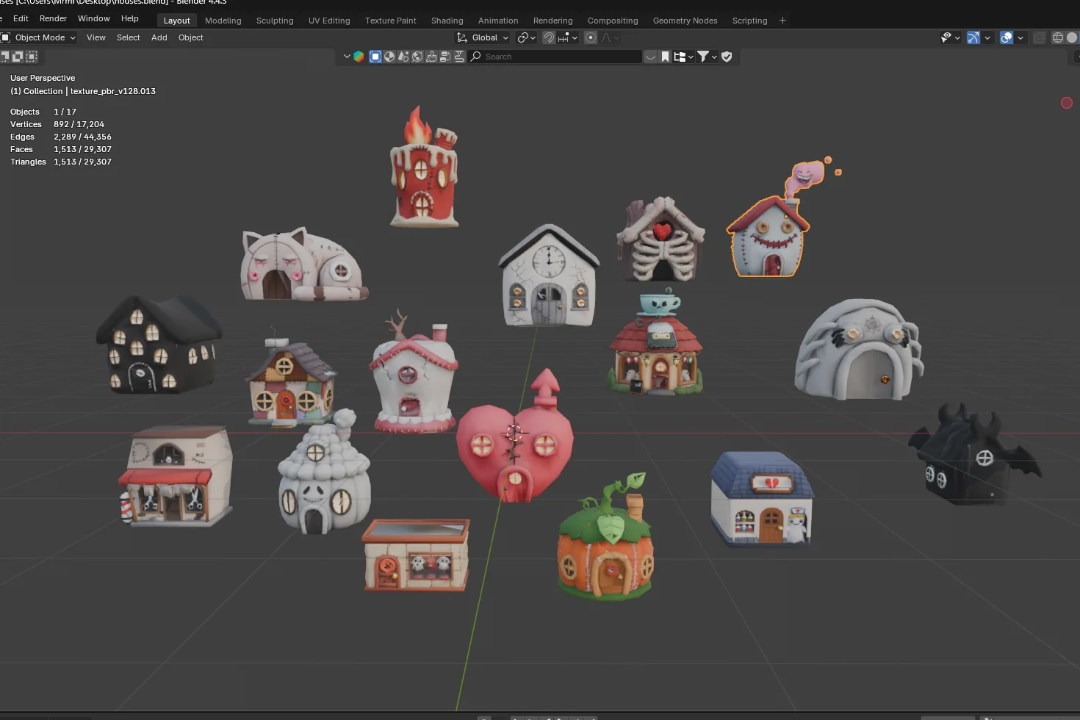
Task: Switch to the Shading workspace tab
Action: tap(447, 21)
